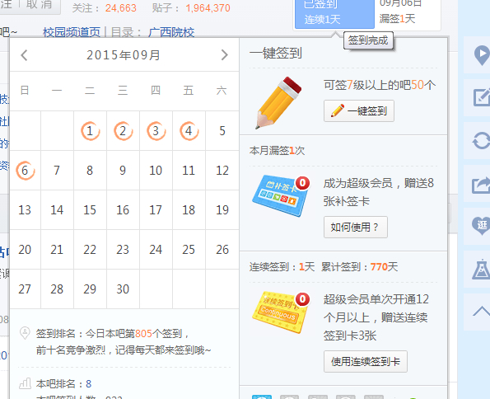490x399 pixels.
Task: Click the back-to-top chevron in the sidebar
Action: coord(482,311)
